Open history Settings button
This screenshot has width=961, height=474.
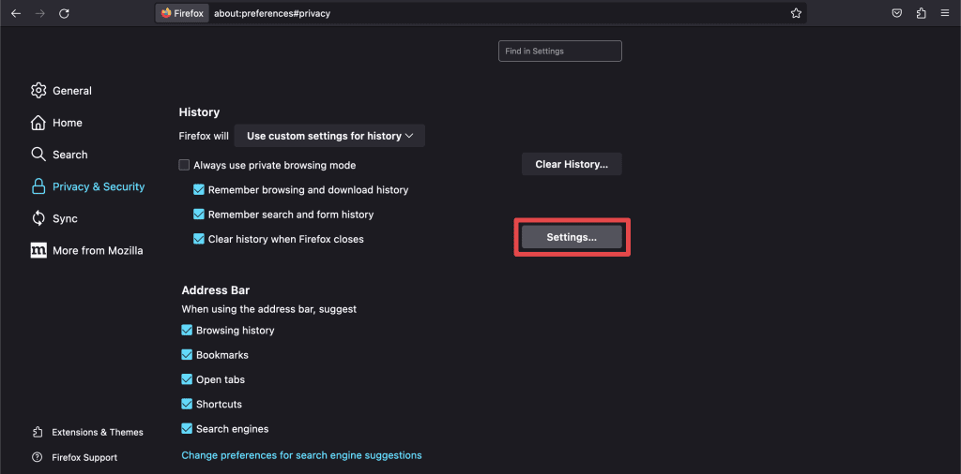572,238
